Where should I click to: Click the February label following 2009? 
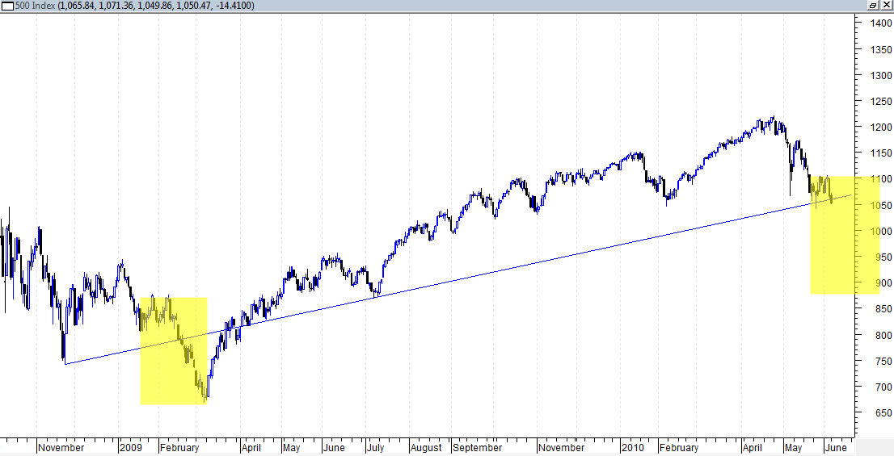(x=179, y=448)
